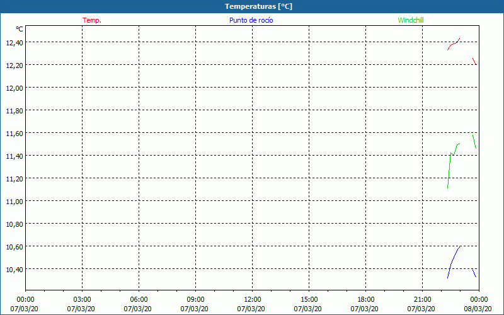Click the 06:00 07/03/20 time label
This screenshot has width=504, height=315.
138,304
